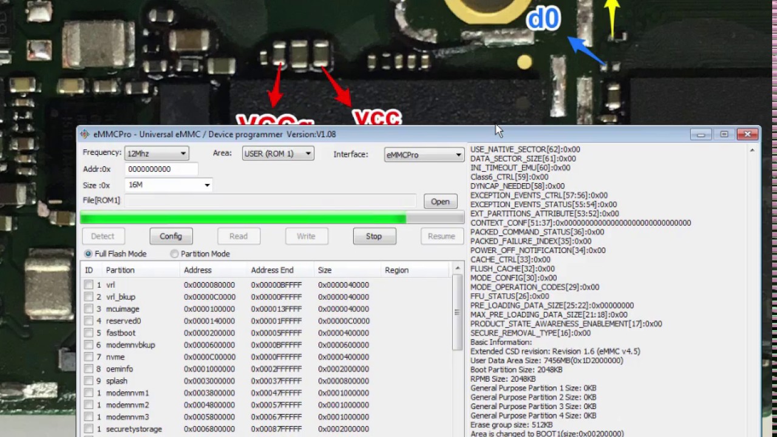Click address end 0x00037FFFFF of splash
Screen dimensions: 777x437
coord(276,381)
